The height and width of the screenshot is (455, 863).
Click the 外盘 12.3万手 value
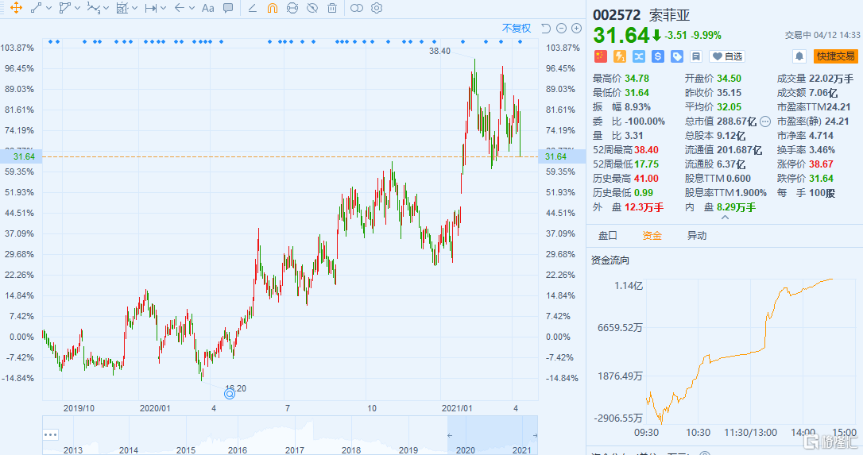click(644, 207)
